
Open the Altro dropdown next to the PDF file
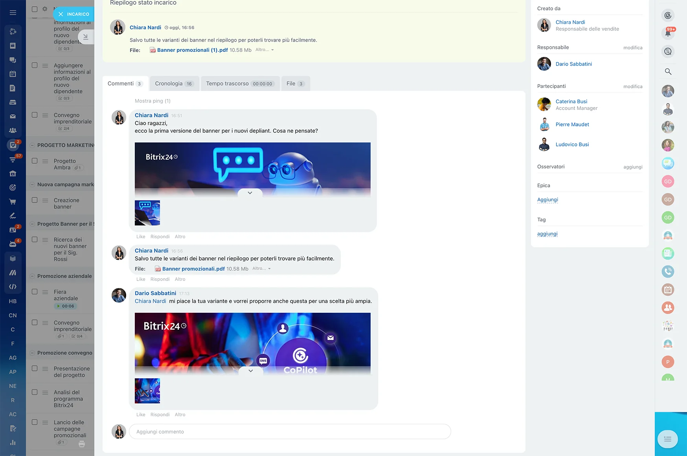click(x=264, y=50)
